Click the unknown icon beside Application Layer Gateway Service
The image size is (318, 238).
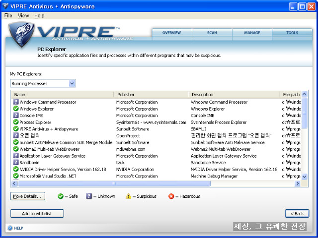click(15, 155)
